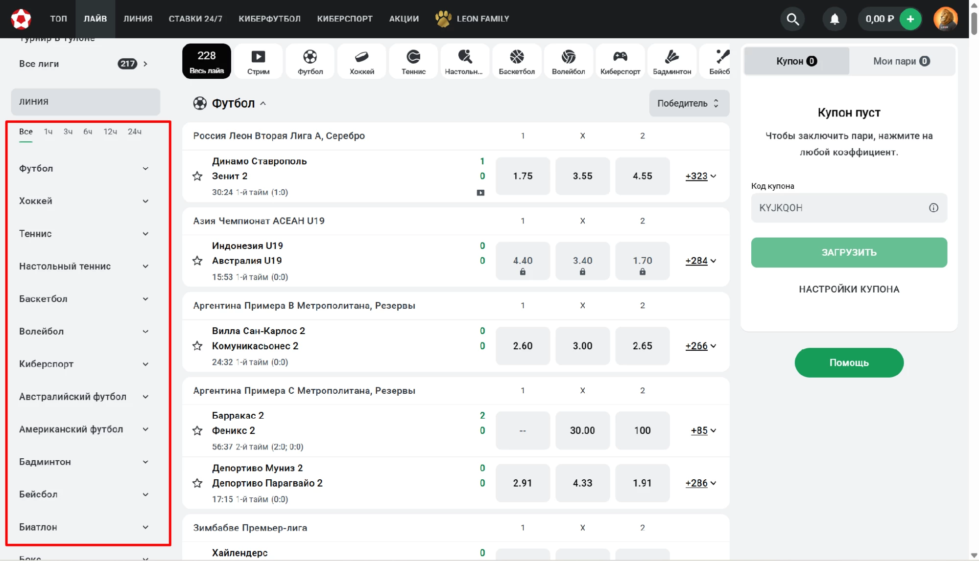Viewport: 979px width, 561px height.
Task: Select the Волейбол sport filter icon
Action: pyautogui.click(x=568, y=61)
